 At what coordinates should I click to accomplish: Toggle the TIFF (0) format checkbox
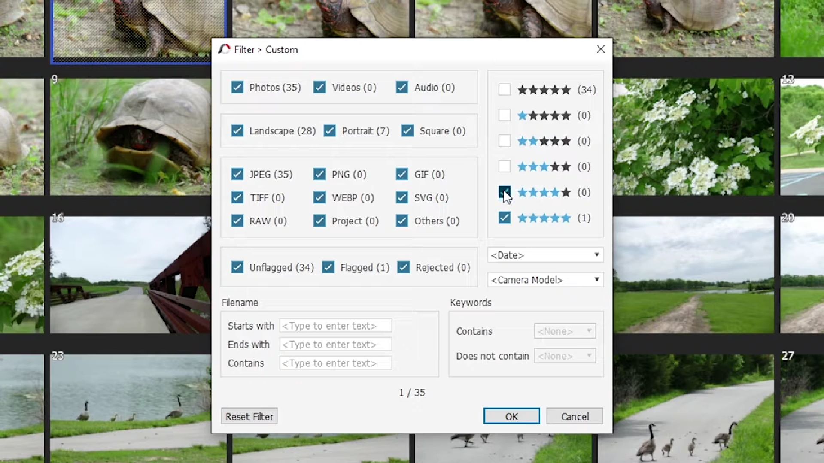(237, 197)
